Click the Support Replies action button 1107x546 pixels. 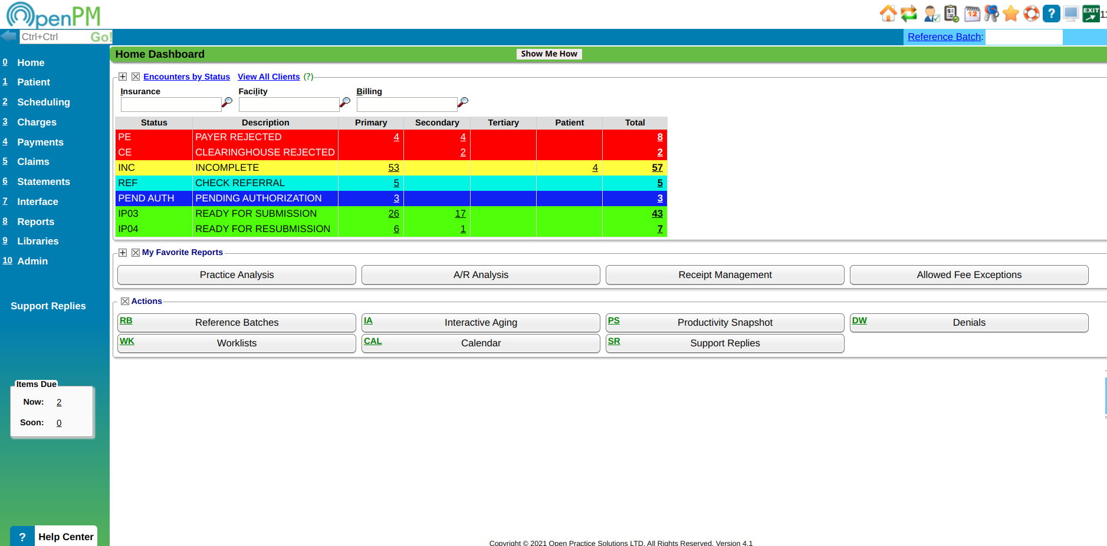(x=725, y=343)
